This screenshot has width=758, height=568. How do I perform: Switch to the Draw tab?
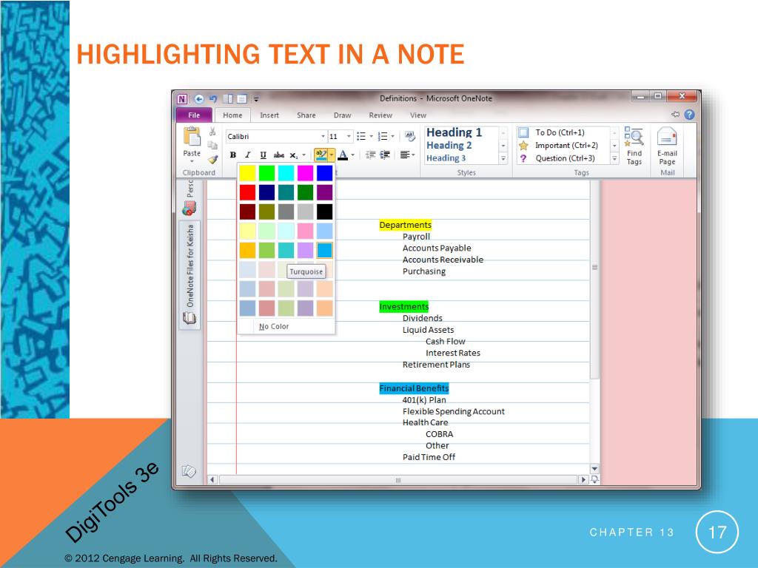tap(342, 115)
